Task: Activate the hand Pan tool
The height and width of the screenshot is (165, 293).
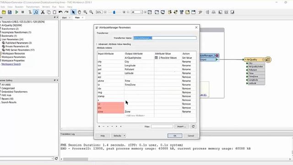Action: click(x=79, y=12)
